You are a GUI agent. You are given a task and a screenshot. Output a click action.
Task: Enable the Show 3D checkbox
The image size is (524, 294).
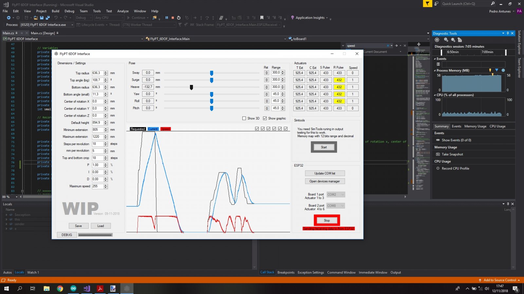point(244,118)
